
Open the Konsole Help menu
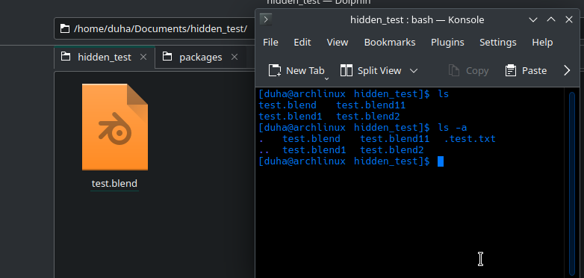pos(542,43)
